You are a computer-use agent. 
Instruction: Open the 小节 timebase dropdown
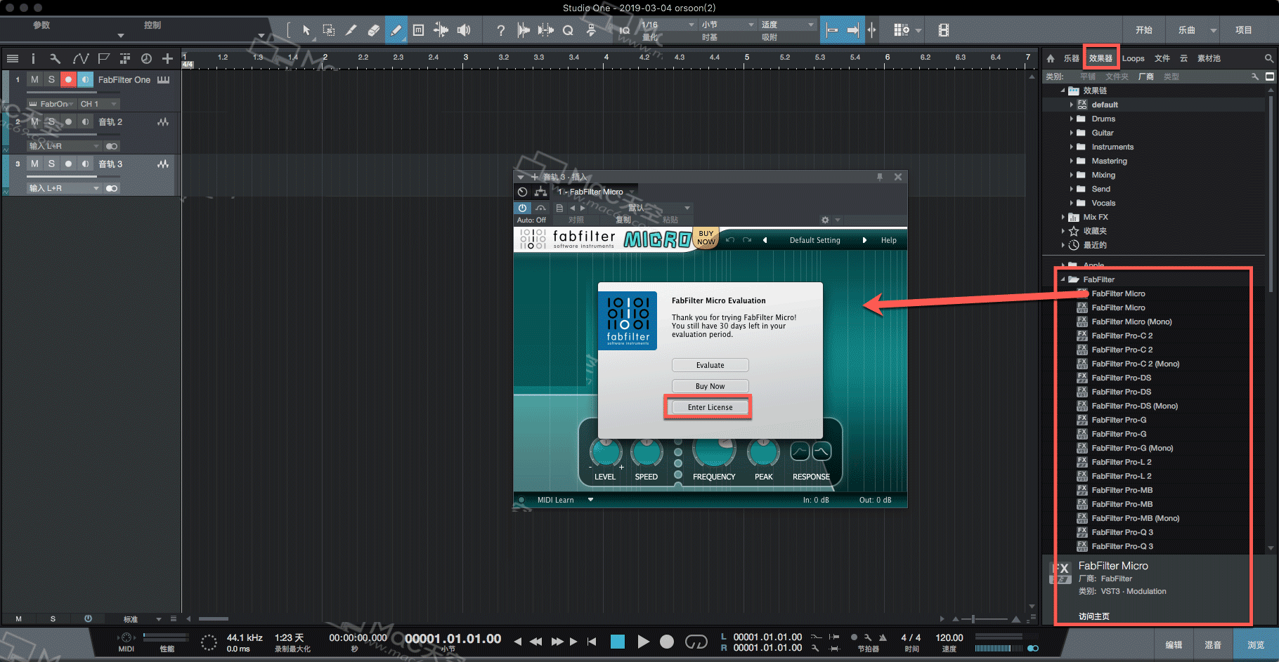727,25
